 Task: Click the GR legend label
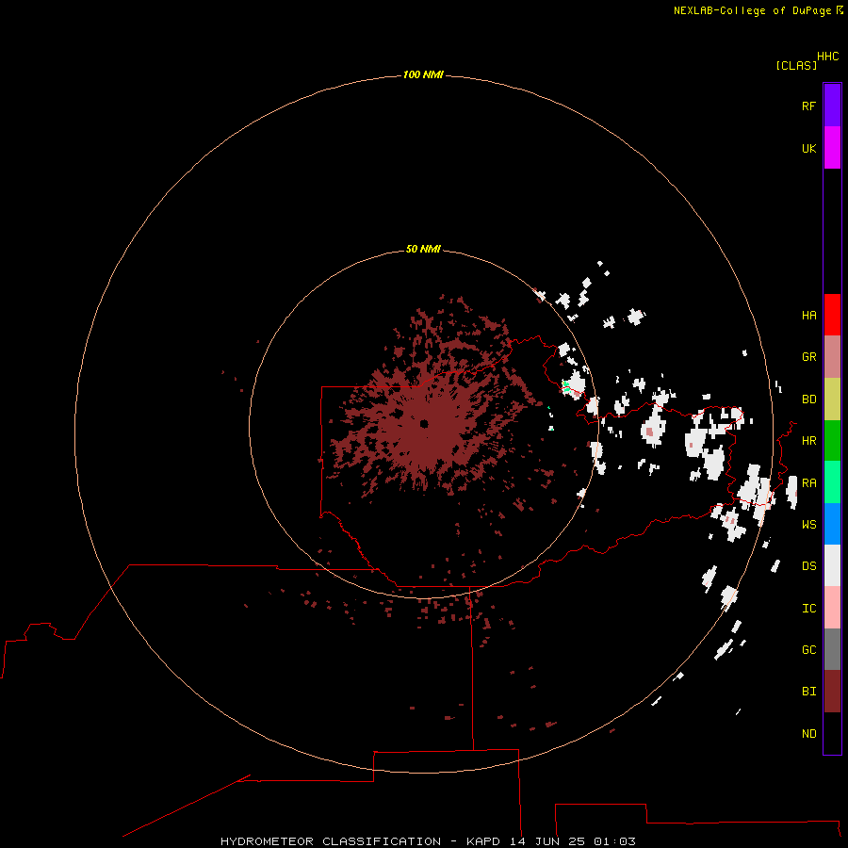pyautogui.click(x=808, y=357)
